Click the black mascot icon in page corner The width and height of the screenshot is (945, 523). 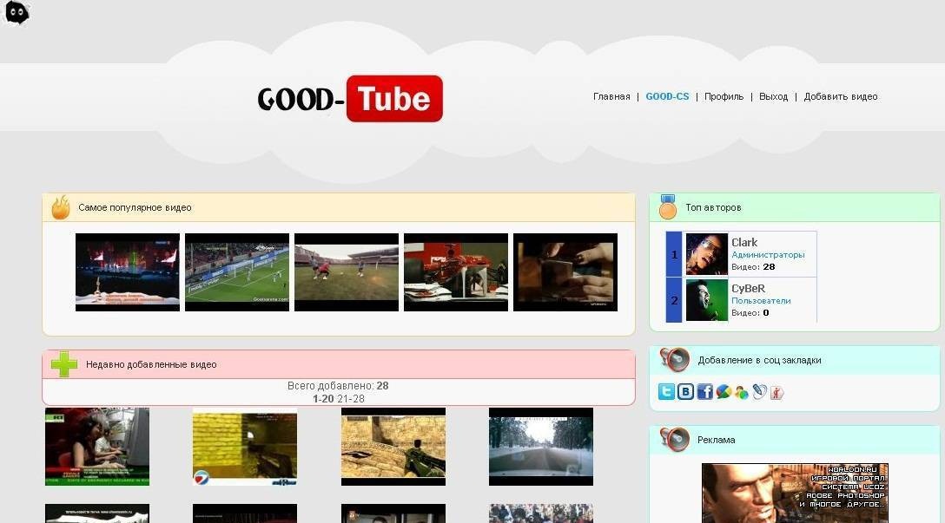click(17, 13)
